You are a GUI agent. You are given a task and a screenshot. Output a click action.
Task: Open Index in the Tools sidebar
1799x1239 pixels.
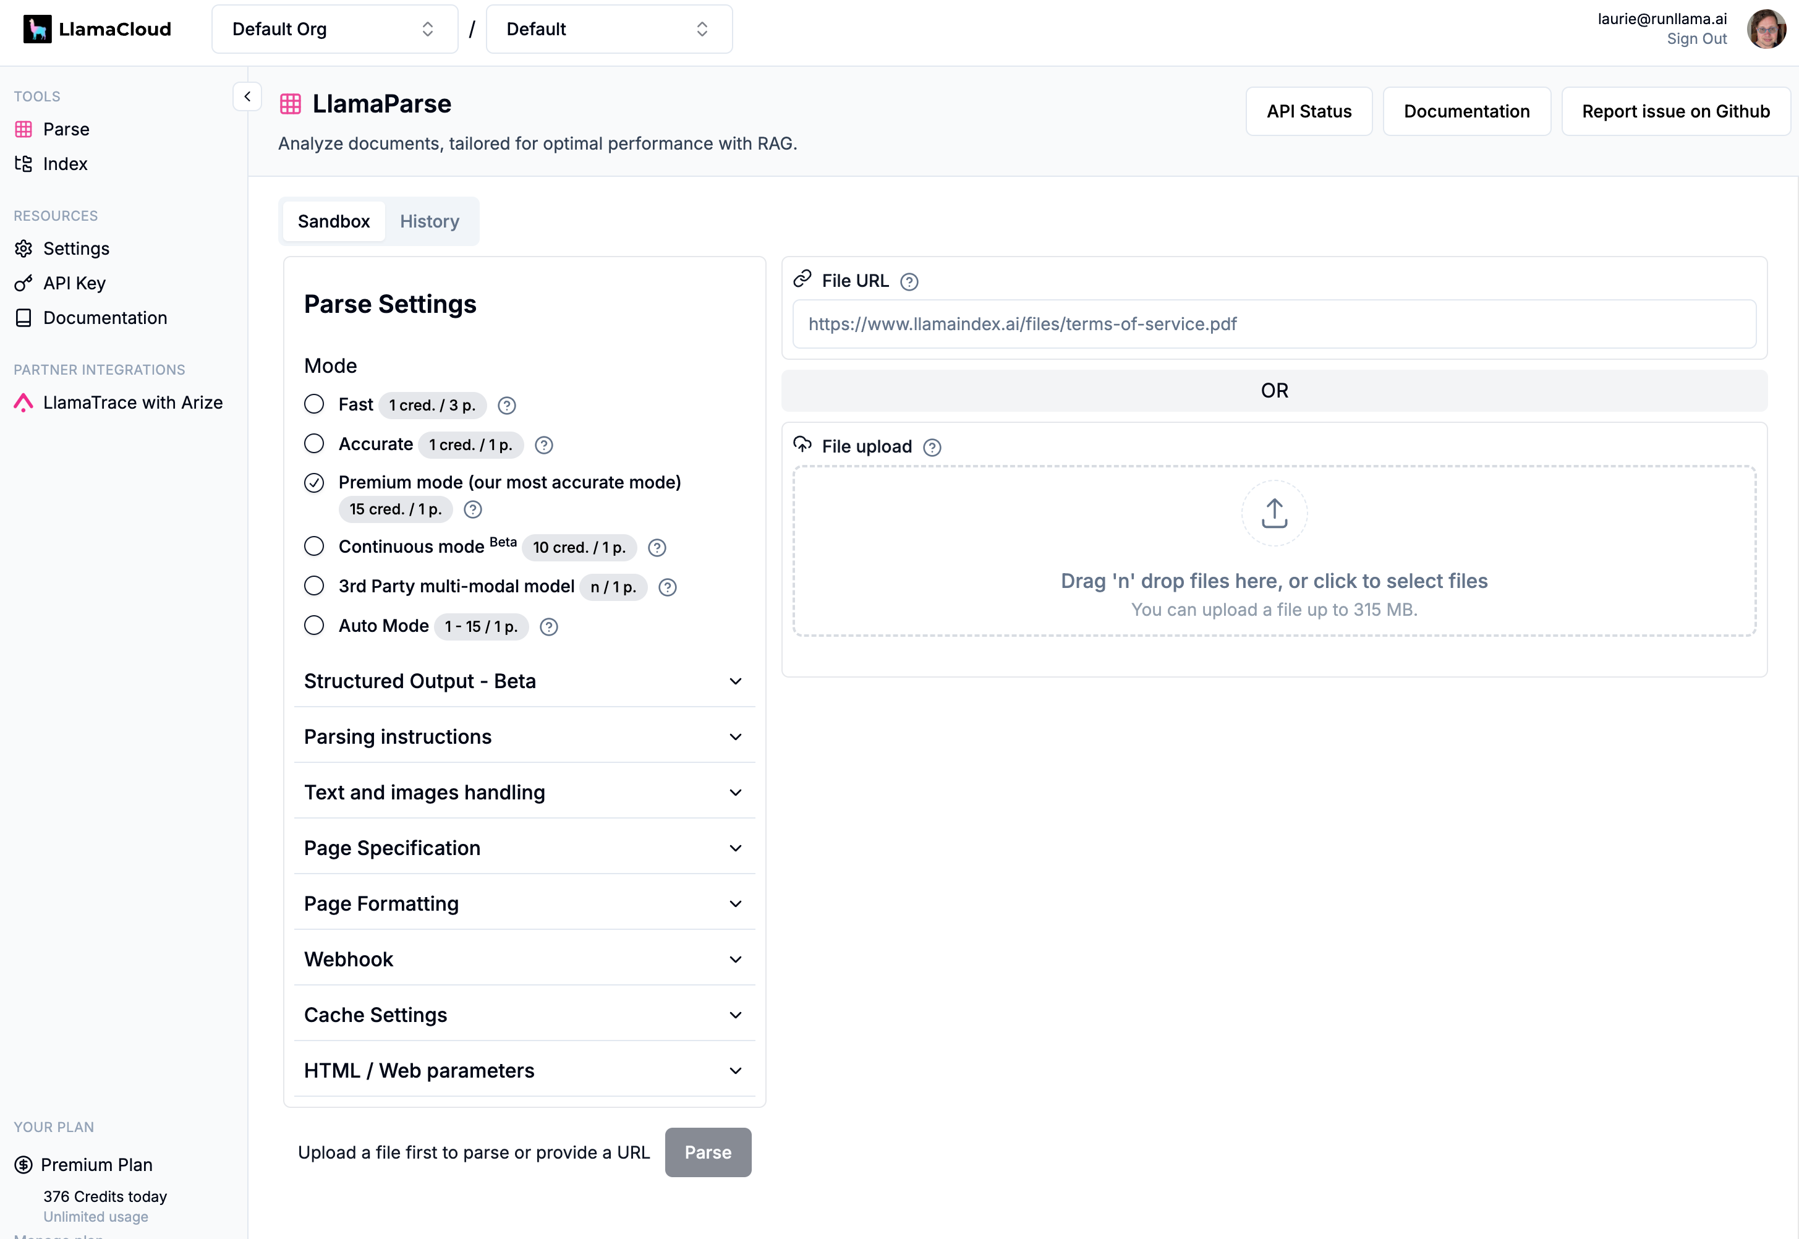[65, 164]
